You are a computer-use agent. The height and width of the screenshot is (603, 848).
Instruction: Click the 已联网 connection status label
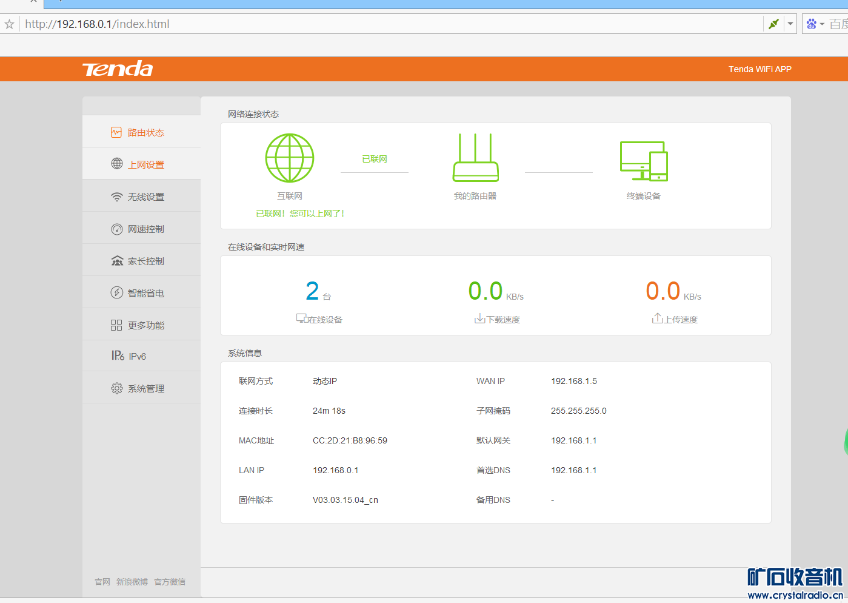pos(375,159)
